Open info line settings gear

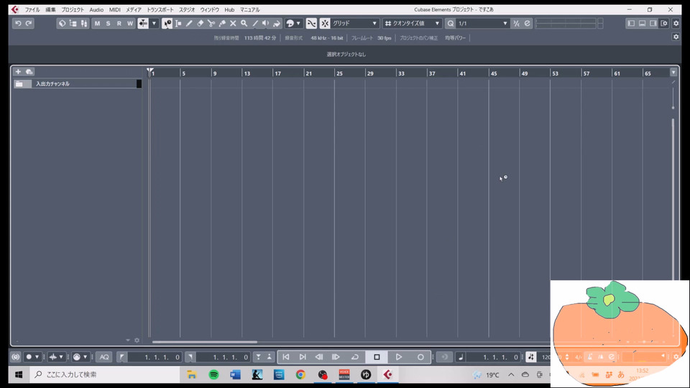(676, 37)
